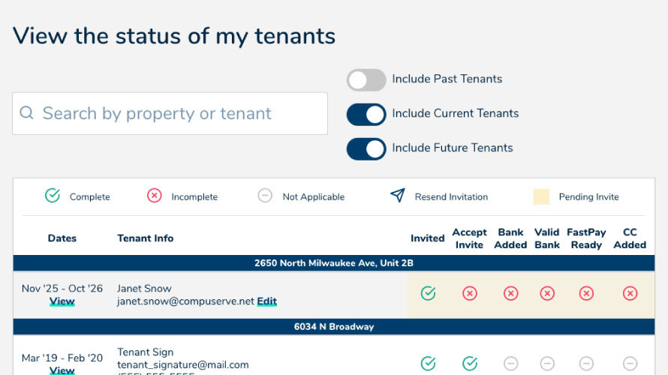
Task: Click the 6034 N Broadway property bar
Action: (x=334, y=327)
